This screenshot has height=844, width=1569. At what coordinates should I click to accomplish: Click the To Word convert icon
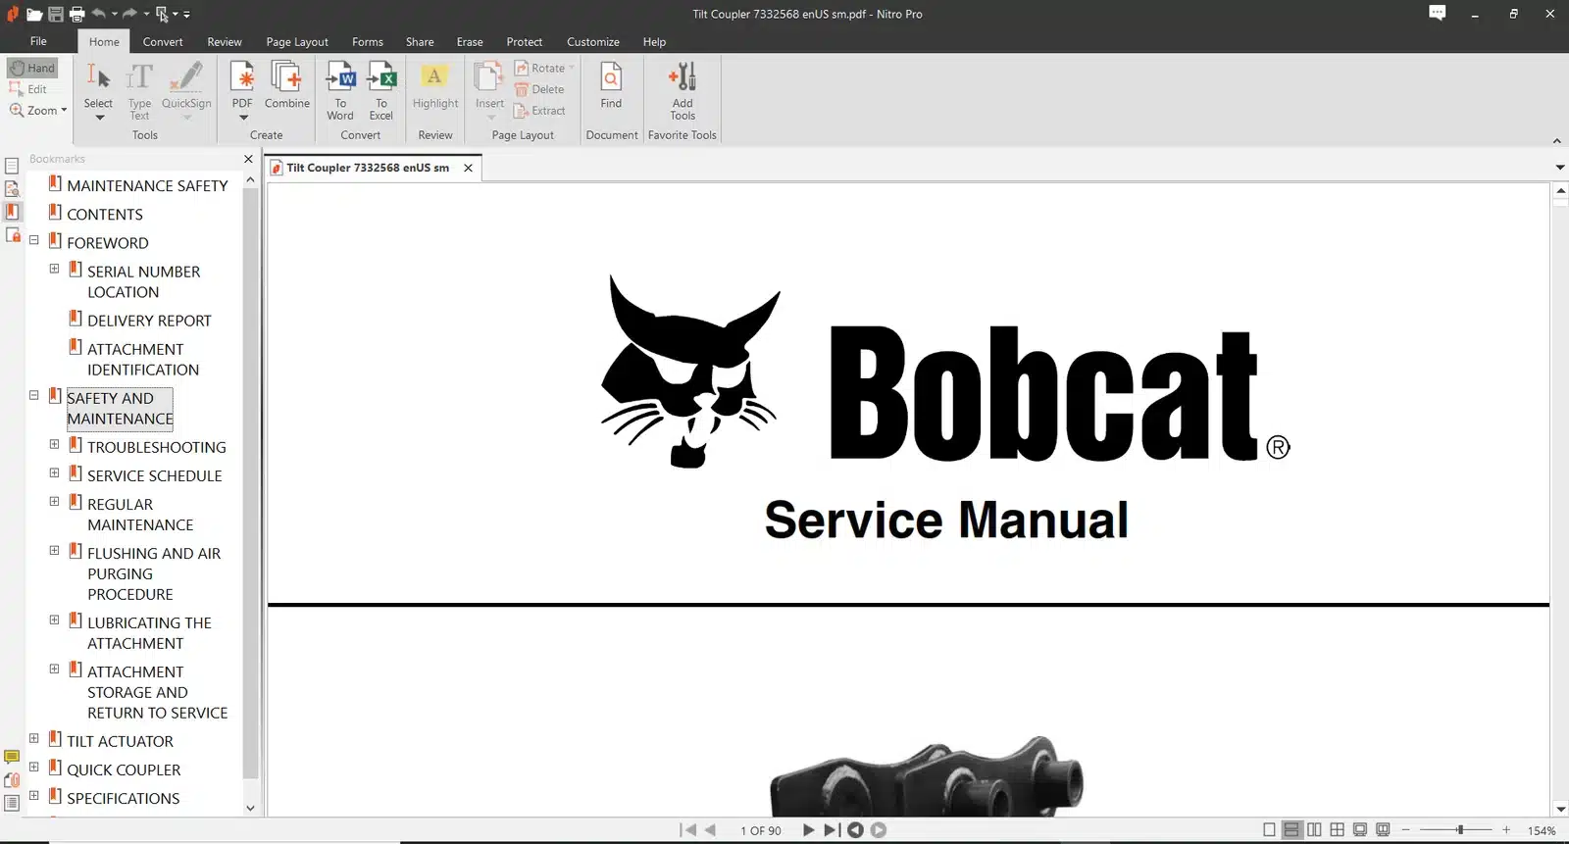tap(340, 89)
